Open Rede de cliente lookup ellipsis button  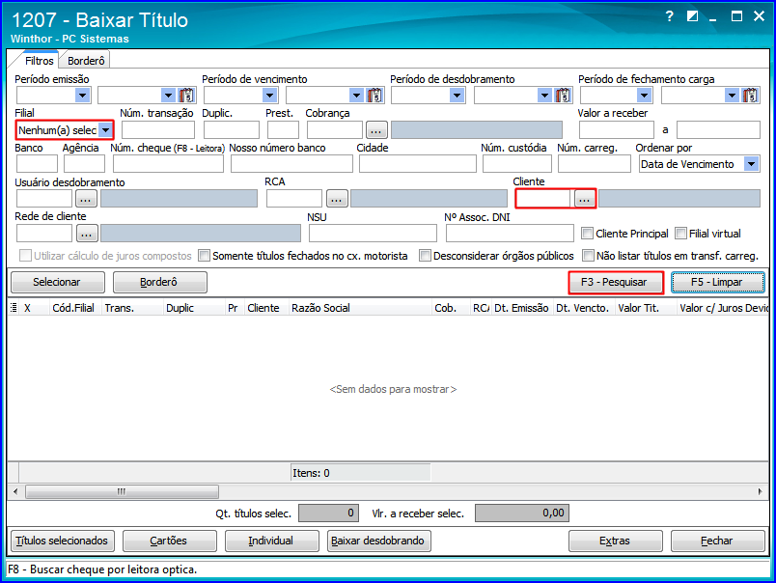click(87, 233)
